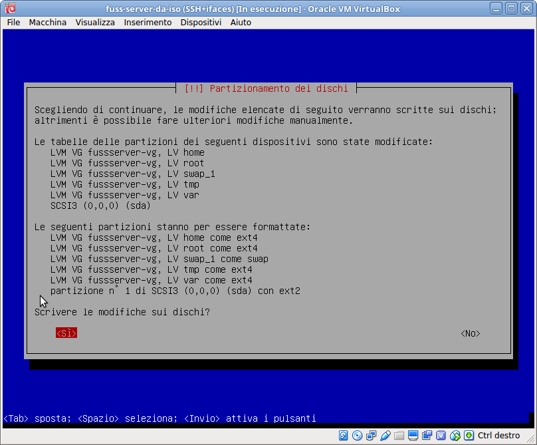
Task: Open the Visualizza menu
Action: [95, 23]
